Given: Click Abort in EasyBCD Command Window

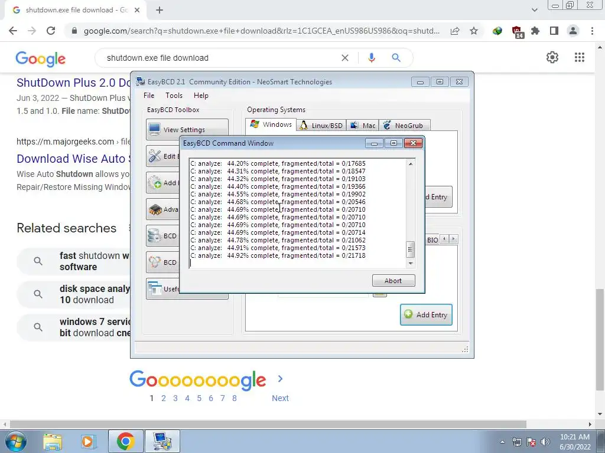Looking at the screenshot, I should (x=393, y=280).
